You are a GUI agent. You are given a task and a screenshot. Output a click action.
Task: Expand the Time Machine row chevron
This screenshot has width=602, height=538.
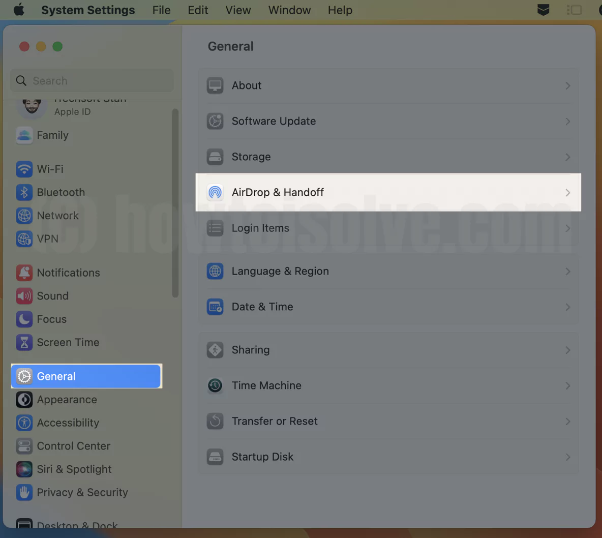point(567,386)
